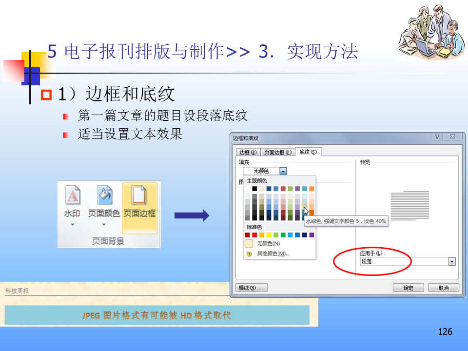Viewport: 468px width, 351px height.
Task: Confirm with the 确定 button
Action: pyautogui.click(x=409, y=288)
